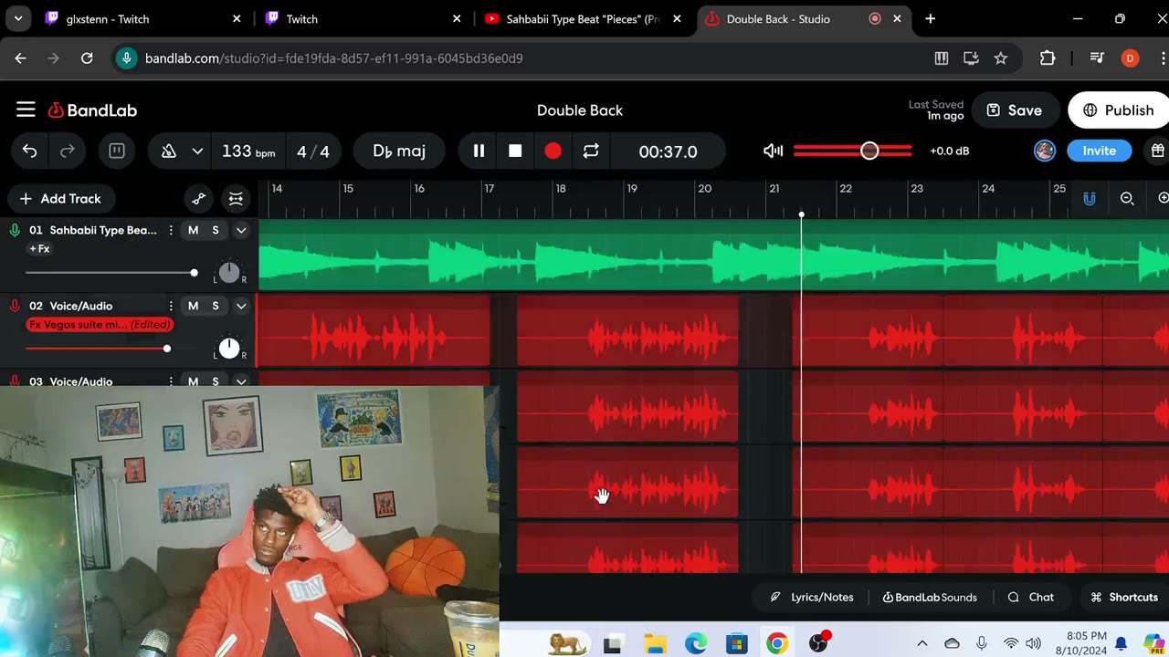Stop playback with the square button

[515, 151]
